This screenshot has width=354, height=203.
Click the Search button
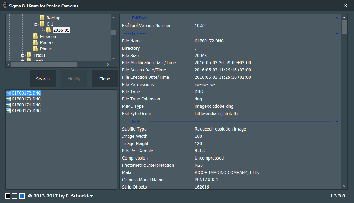click(43, 79)
